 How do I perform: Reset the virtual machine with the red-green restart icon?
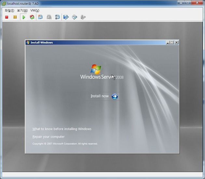pos(32,17)
